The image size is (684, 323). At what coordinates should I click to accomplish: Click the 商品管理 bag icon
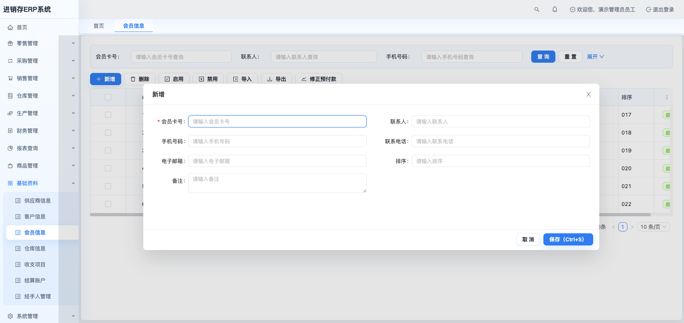coord(10,166)
